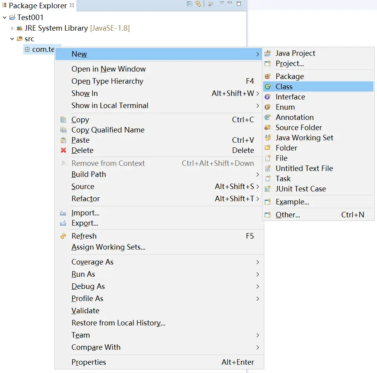Expand the Refactor submenu arrow
Screen dimensions: 377x373
[258, 199]
